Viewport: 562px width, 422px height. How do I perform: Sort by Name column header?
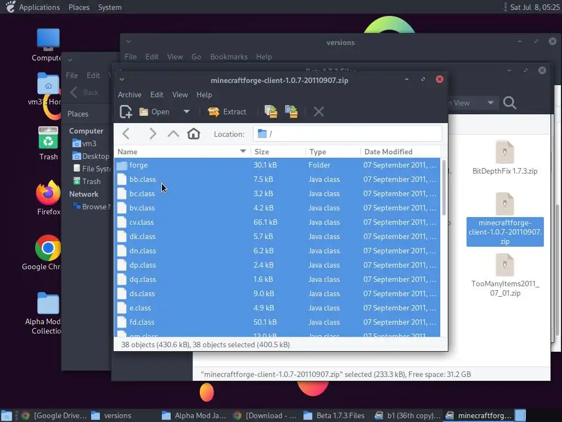coord(182,152)
